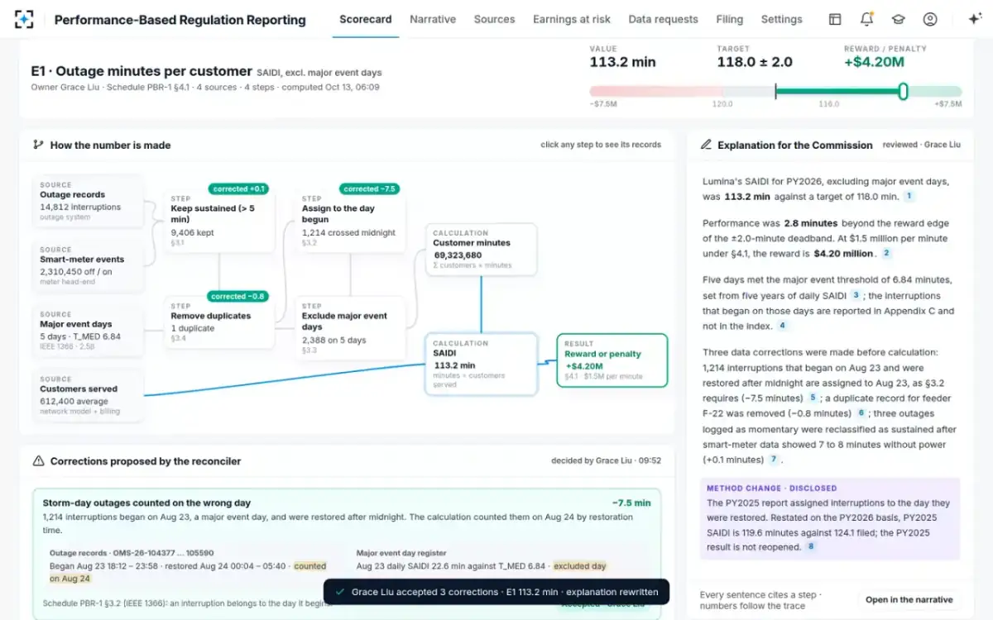The width and height of the screenshot is (993, 620).
Task: Click the METHOD CHANGE · DISCLOSED label
Action: point(771,488)
